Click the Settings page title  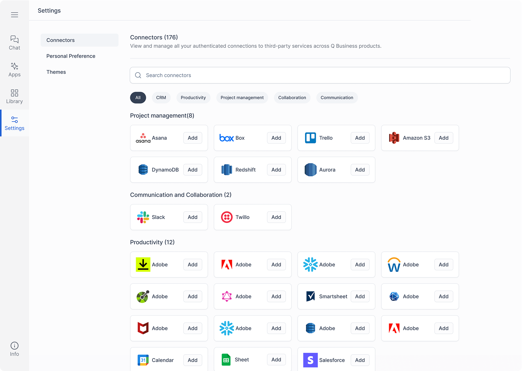coord(49,11)
